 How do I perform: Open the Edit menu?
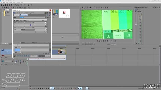point(4,3)
